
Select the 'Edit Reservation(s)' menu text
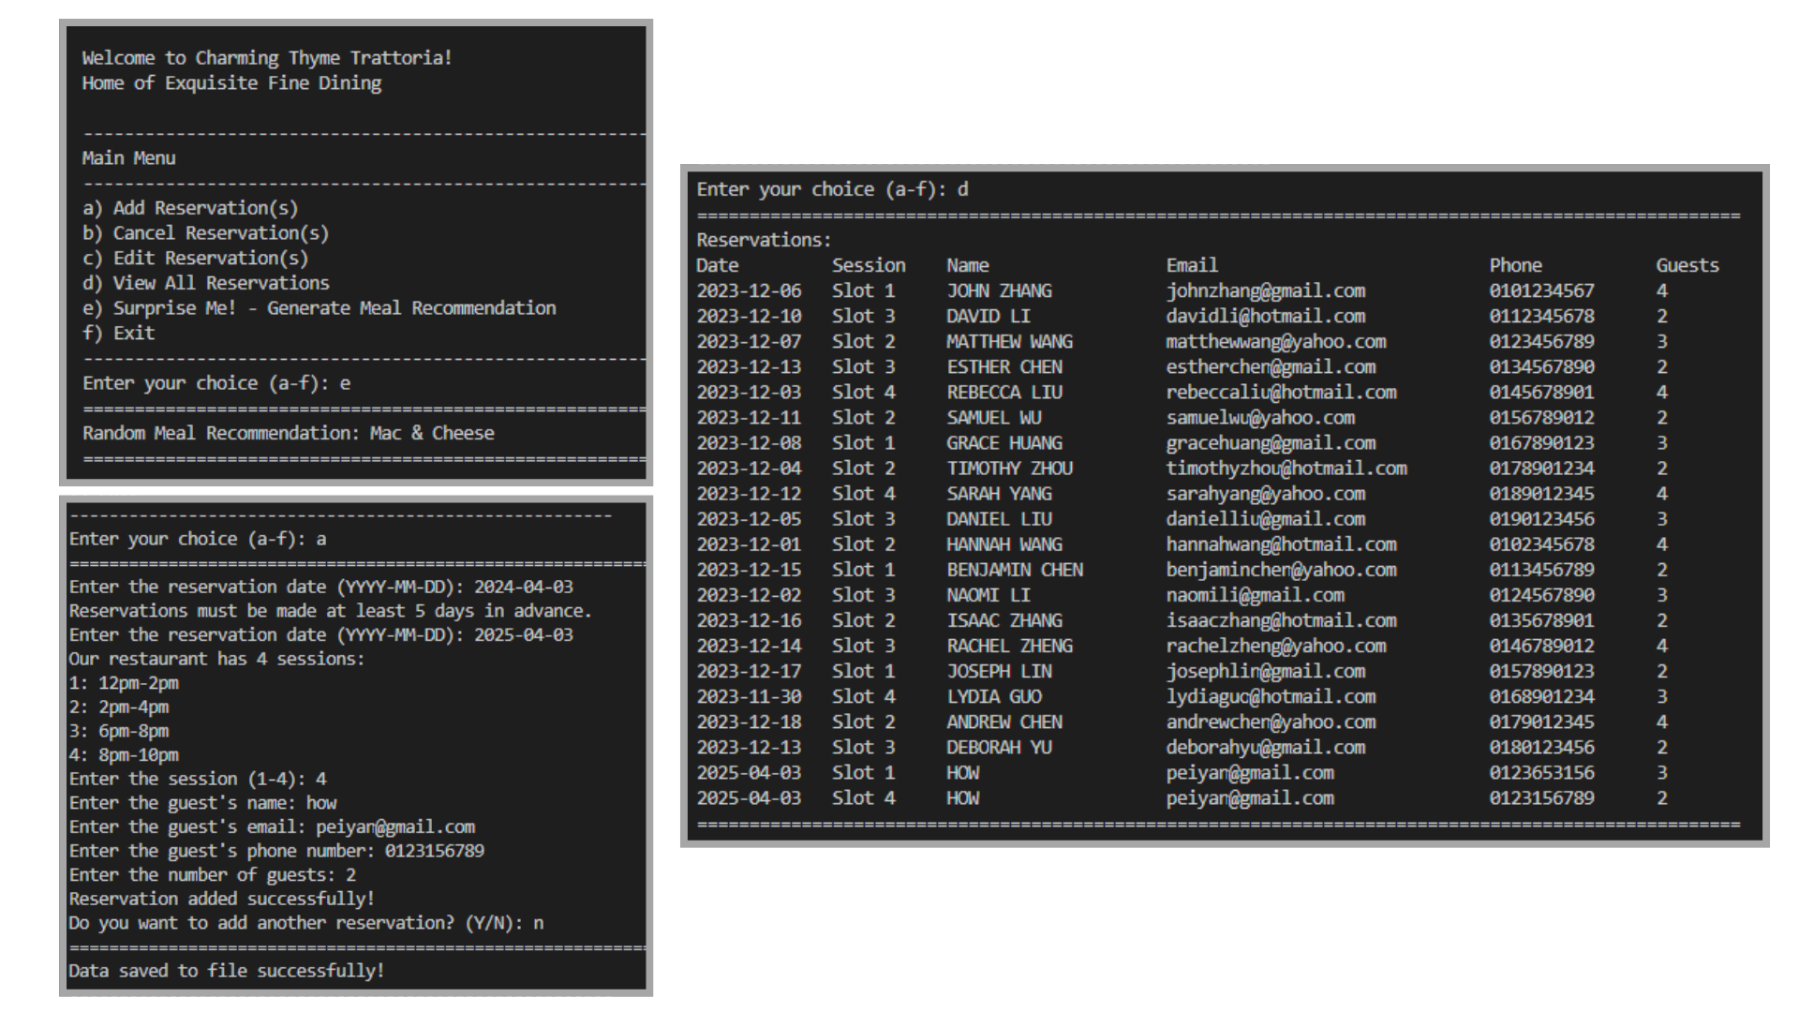pyautogui.click(x=195, y=259)
